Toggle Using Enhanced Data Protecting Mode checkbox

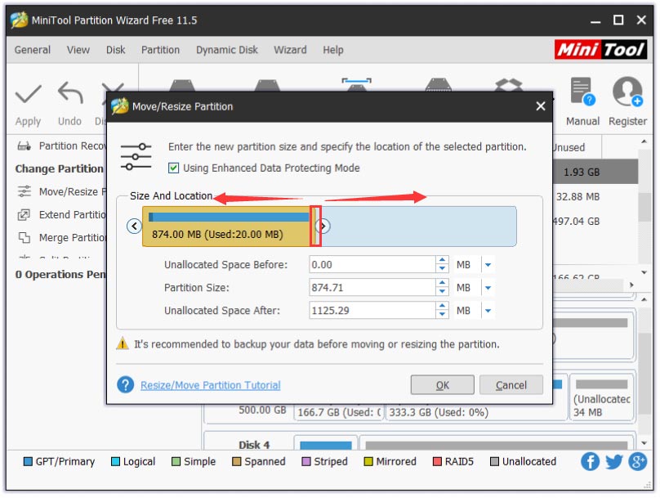click(x=173, y=168)
